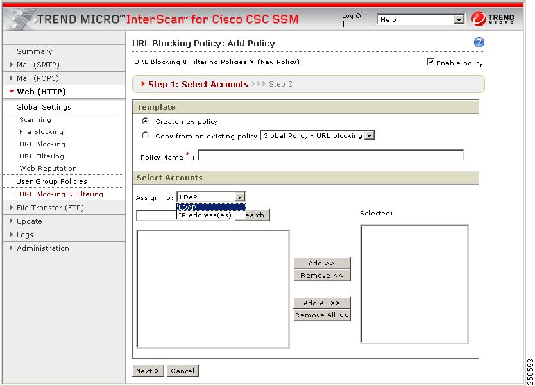Open Scanning under Global Settings
The width and height of the screenshot is (535, 386).
[35, 120]
